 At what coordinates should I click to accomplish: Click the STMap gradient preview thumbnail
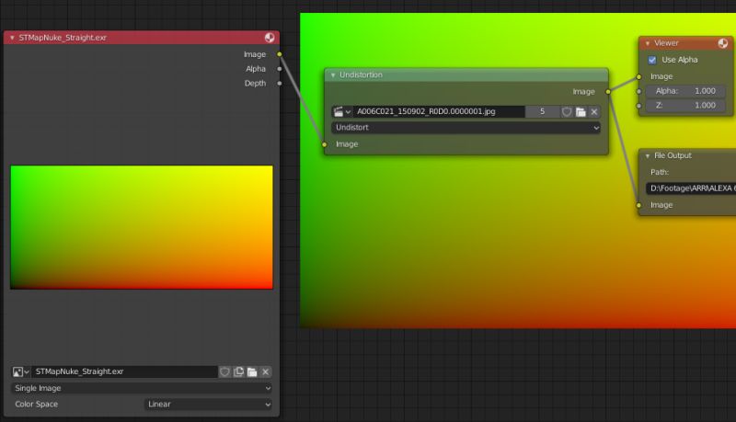[x=142, y=227]
